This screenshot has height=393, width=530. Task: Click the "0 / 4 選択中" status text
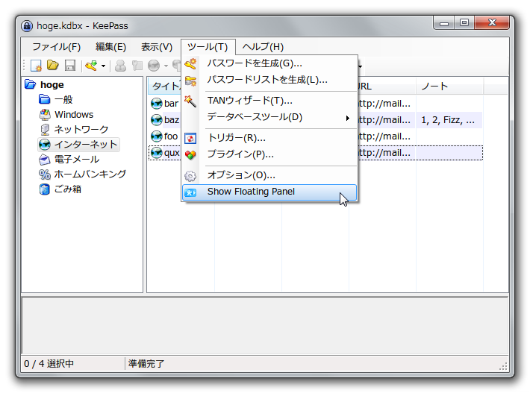[x=49, y=364]
